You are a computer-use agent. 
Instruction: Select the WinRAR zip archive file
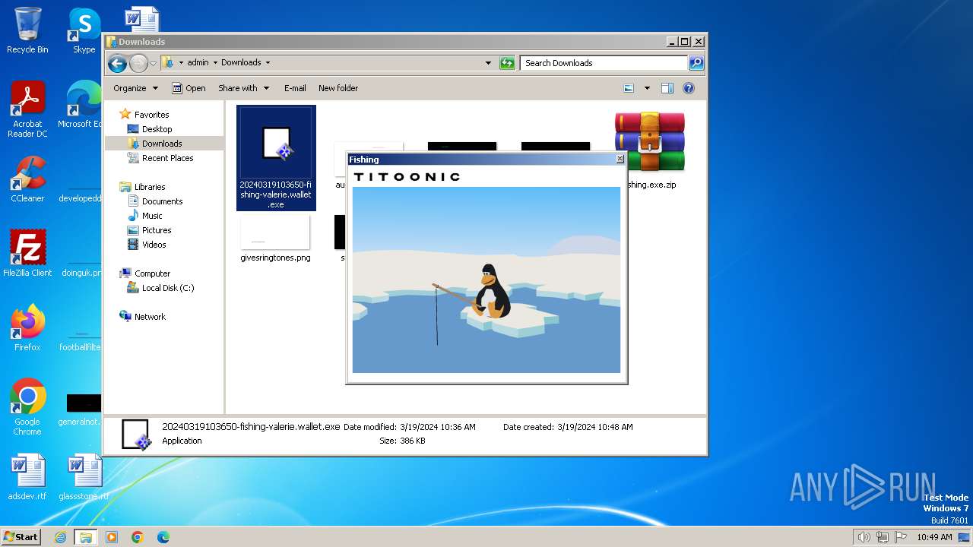[650, 150]
